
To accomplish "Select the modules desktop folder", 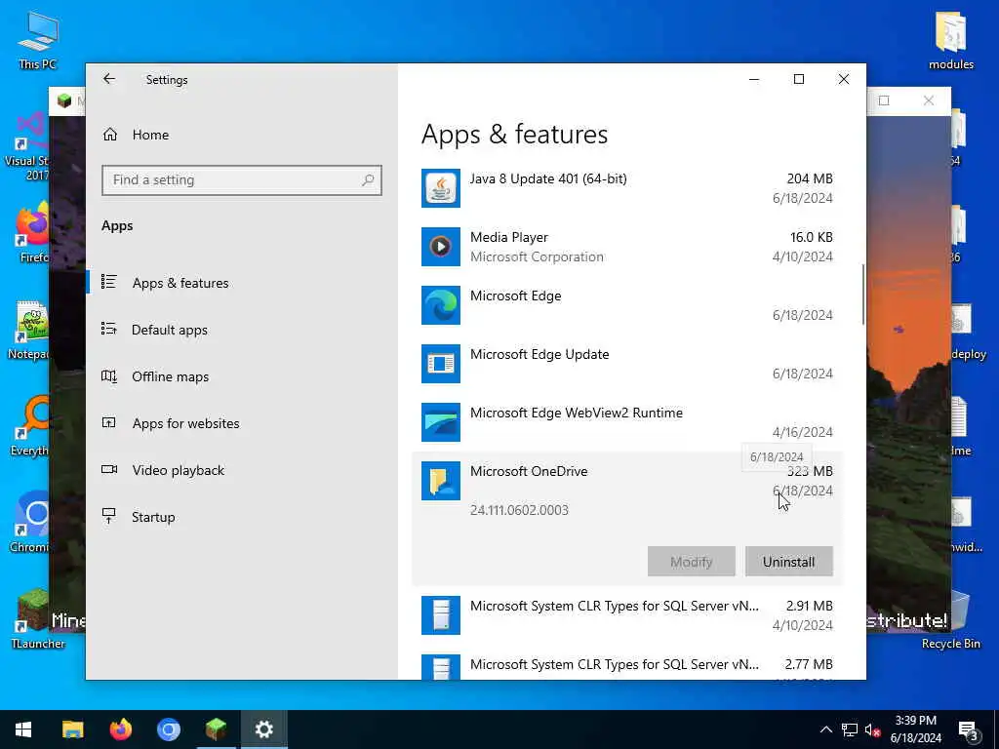I will 950,39.
